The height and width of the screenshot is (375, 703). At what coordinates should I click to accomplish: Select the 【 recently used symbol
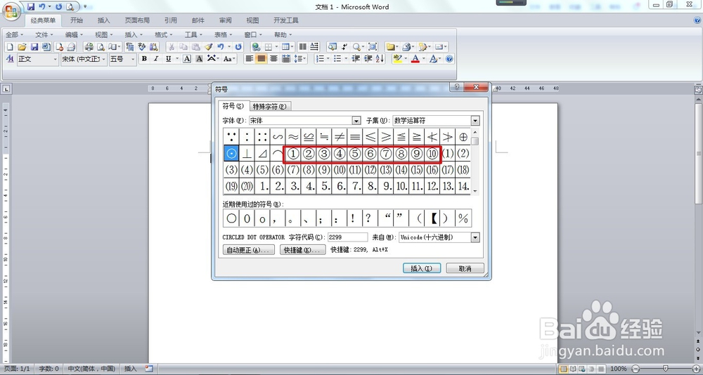[432, 218]
